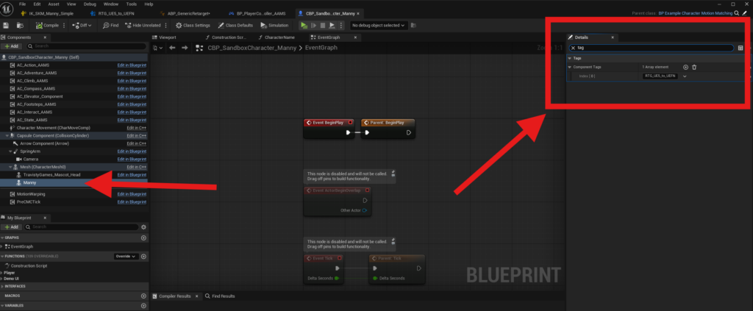Add a new graph with plus icon
Screen dimensions: 753x311
coord(143,238)
